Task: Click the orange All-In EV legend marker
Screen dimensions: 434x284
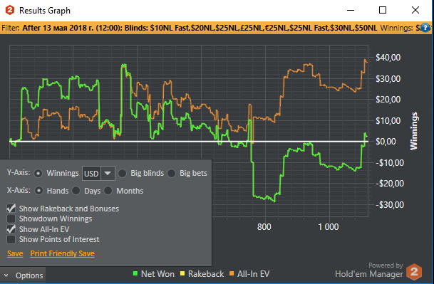Action: [232, 274]
